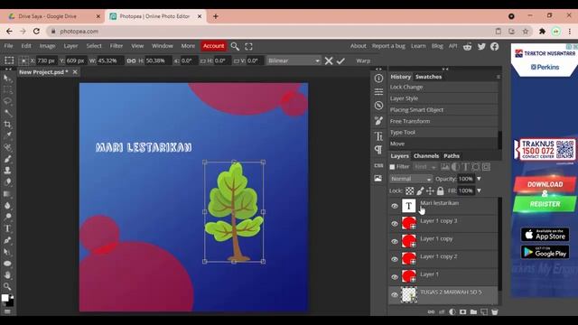
Task: Open the Info panel icon
Action: tap(378, 79)
